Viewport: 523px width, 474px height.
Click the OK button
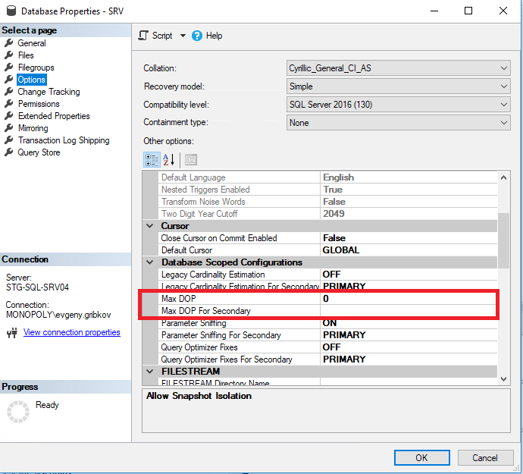click(422, 457)
